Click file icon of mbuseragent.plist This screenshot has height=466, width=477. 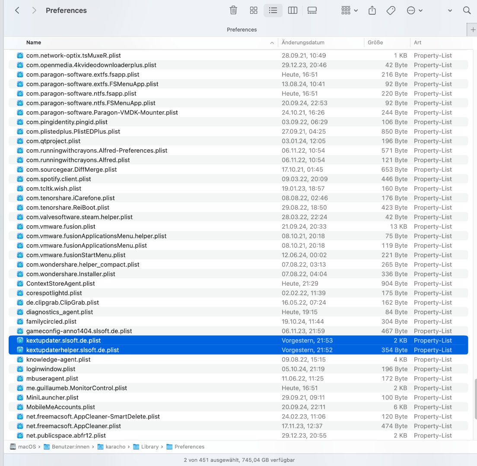20,378
